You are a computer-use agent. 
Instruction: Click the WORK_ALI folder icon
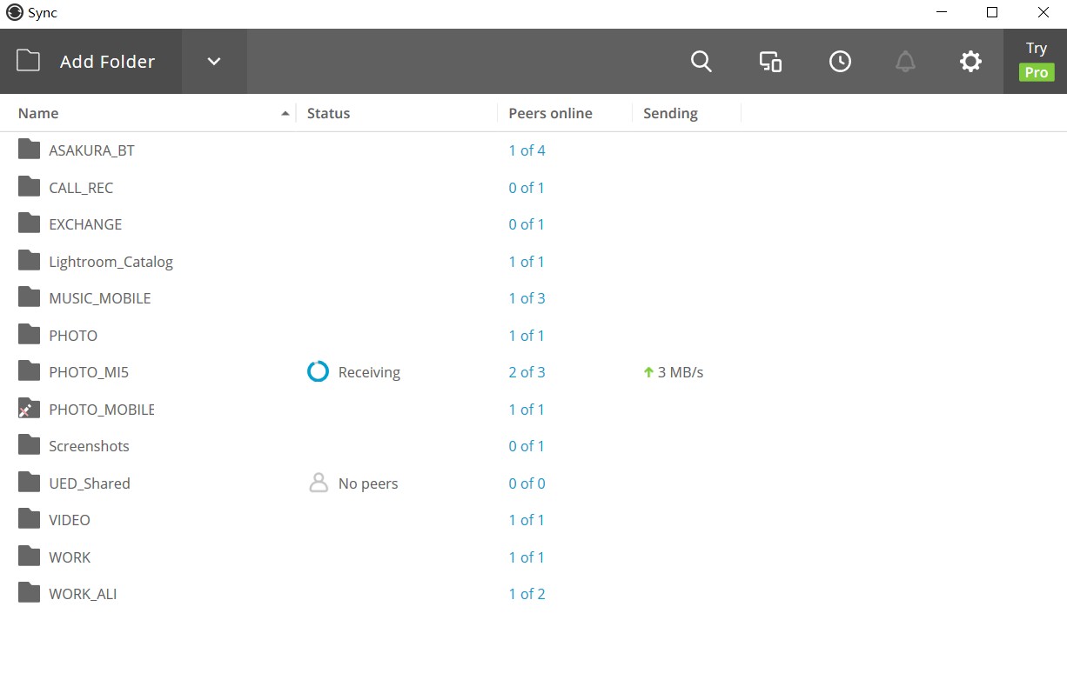click(30, 593)
